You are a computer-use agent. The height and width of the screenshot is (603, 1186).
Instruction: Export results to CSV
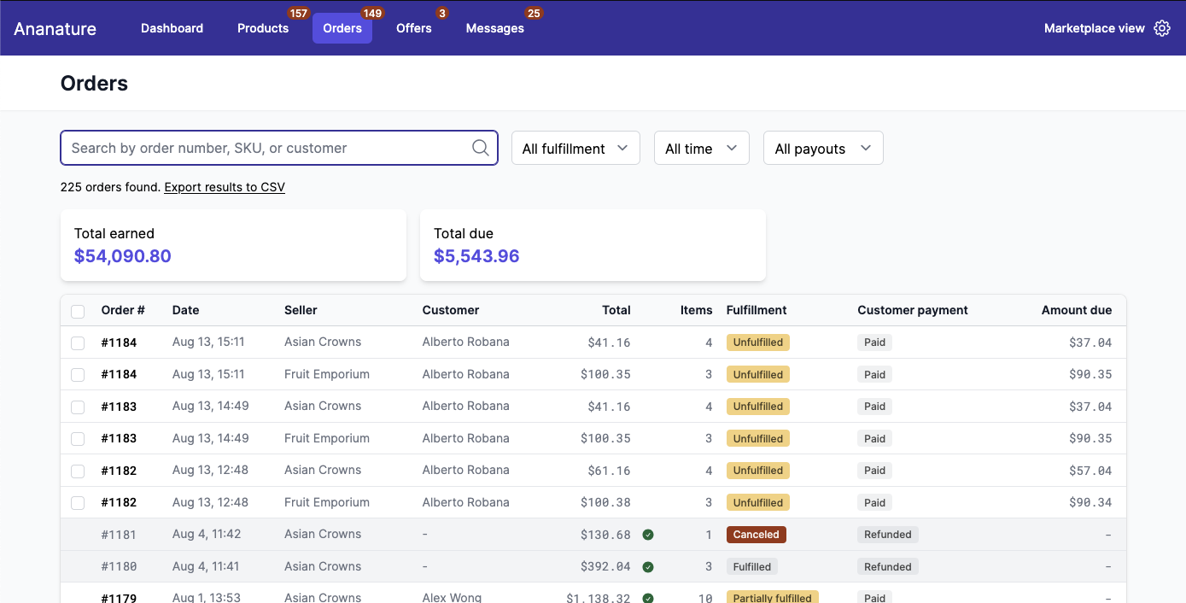(225, 187)
